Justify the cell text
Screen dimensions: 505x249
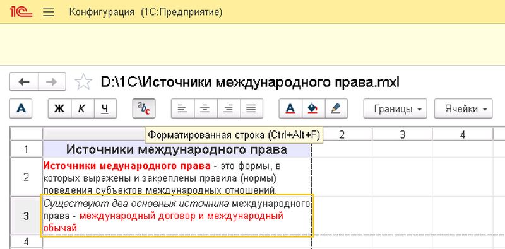251,108
